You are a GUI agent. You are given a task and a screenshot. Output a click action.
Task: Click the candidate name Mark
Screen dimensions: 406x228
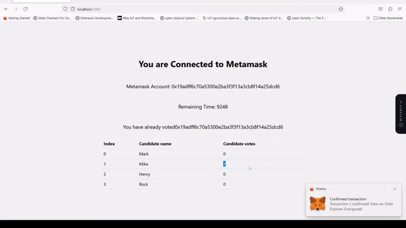[144, 154]
